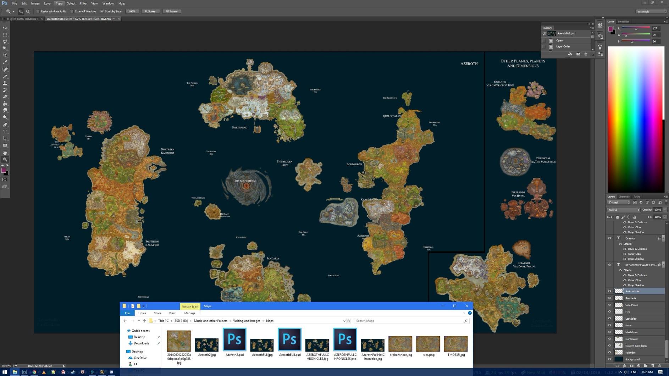Image resolution: width=669 pixels, height=376 pixels.
Task: Click the Zoom Out magnifier in options bar
Action: tap(28, 11)
